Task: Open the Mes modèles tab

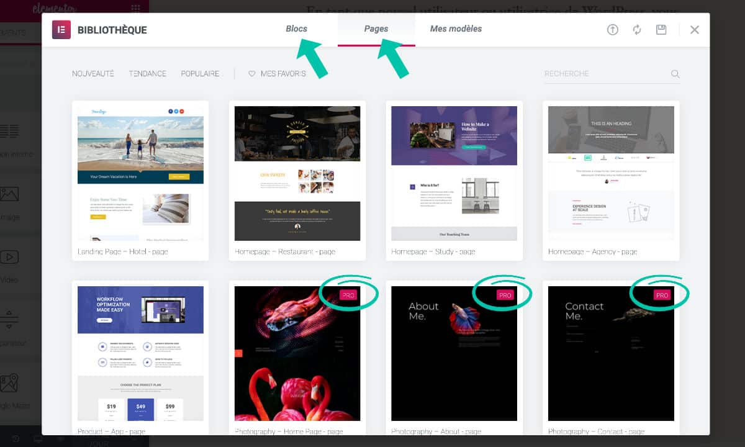Action: tap(456, 29)
